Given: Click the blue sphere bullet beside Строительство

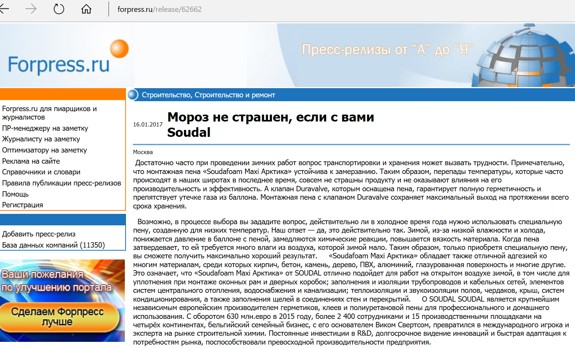Looking at the screenshot, I should pos(133,95).
